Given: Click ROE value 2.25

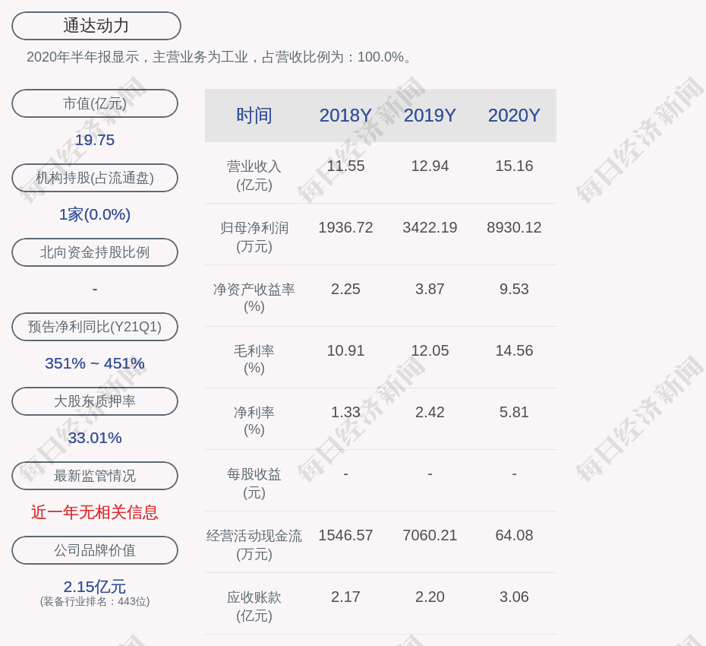Looking at the screenshot, I should 345,289.
